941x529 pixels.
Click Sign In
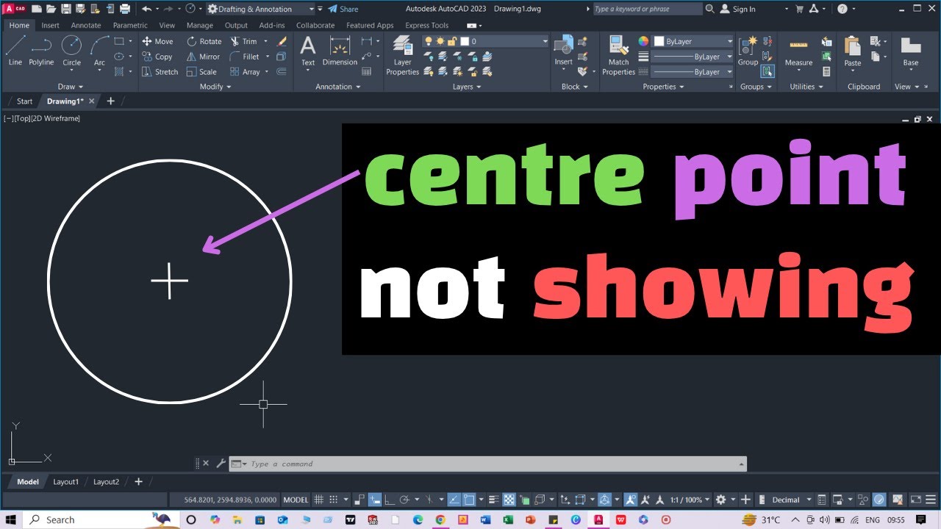tap(738, 9)
